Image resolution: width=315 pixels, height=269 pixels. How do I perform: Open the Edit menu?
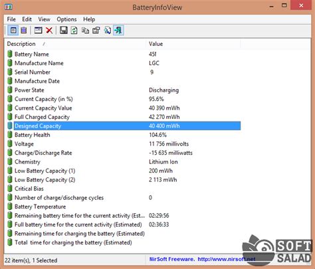(x=27, y=19)
